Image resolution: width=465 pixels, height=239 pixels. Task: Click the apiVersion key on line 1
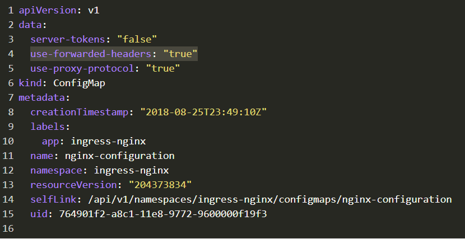[x=48, y=11]
